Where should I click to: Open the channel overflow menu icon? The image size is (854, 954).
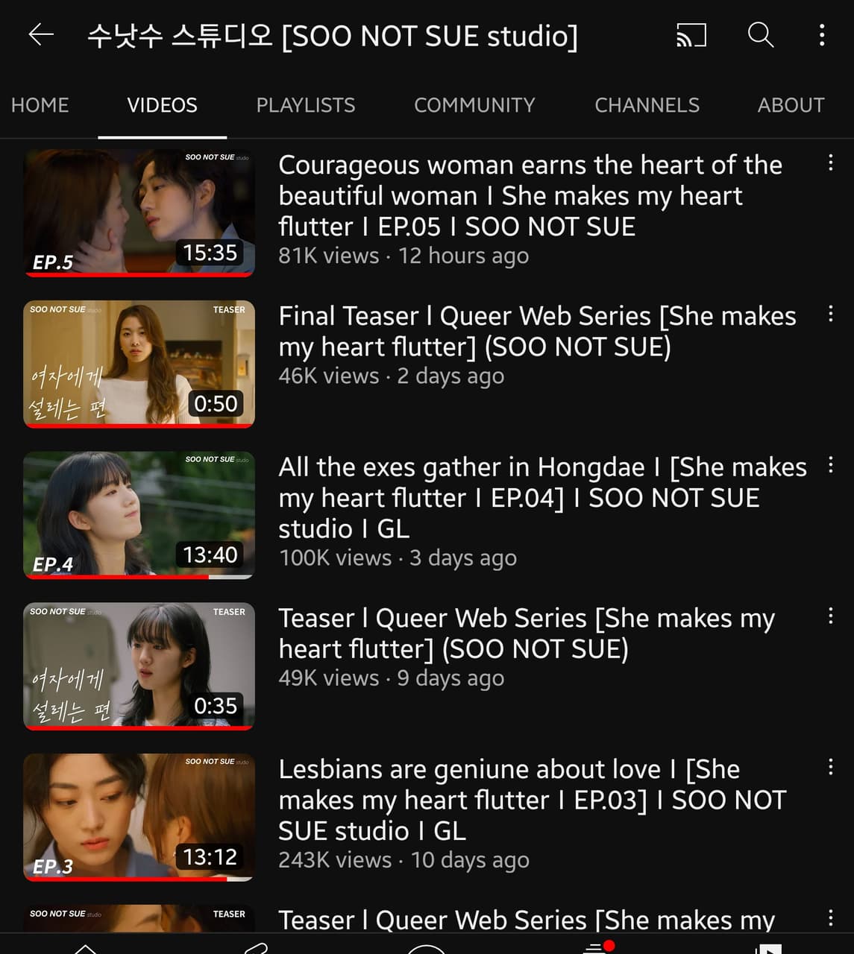[x=822, y=34]
